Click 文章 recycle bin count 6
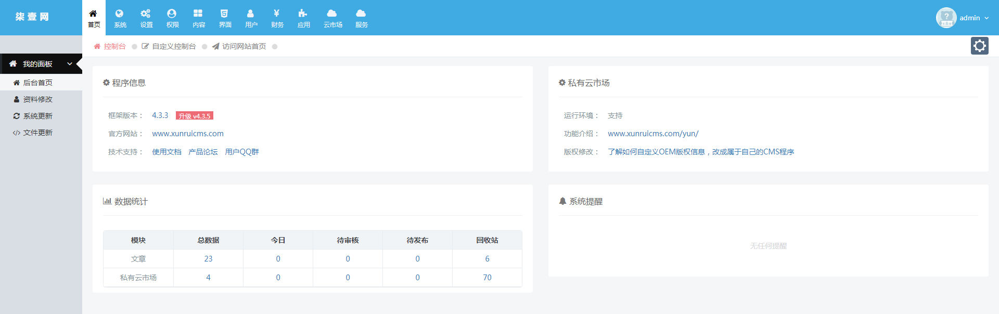The width and height of the screenshot is (999, 314). click(x=487, y=259)
